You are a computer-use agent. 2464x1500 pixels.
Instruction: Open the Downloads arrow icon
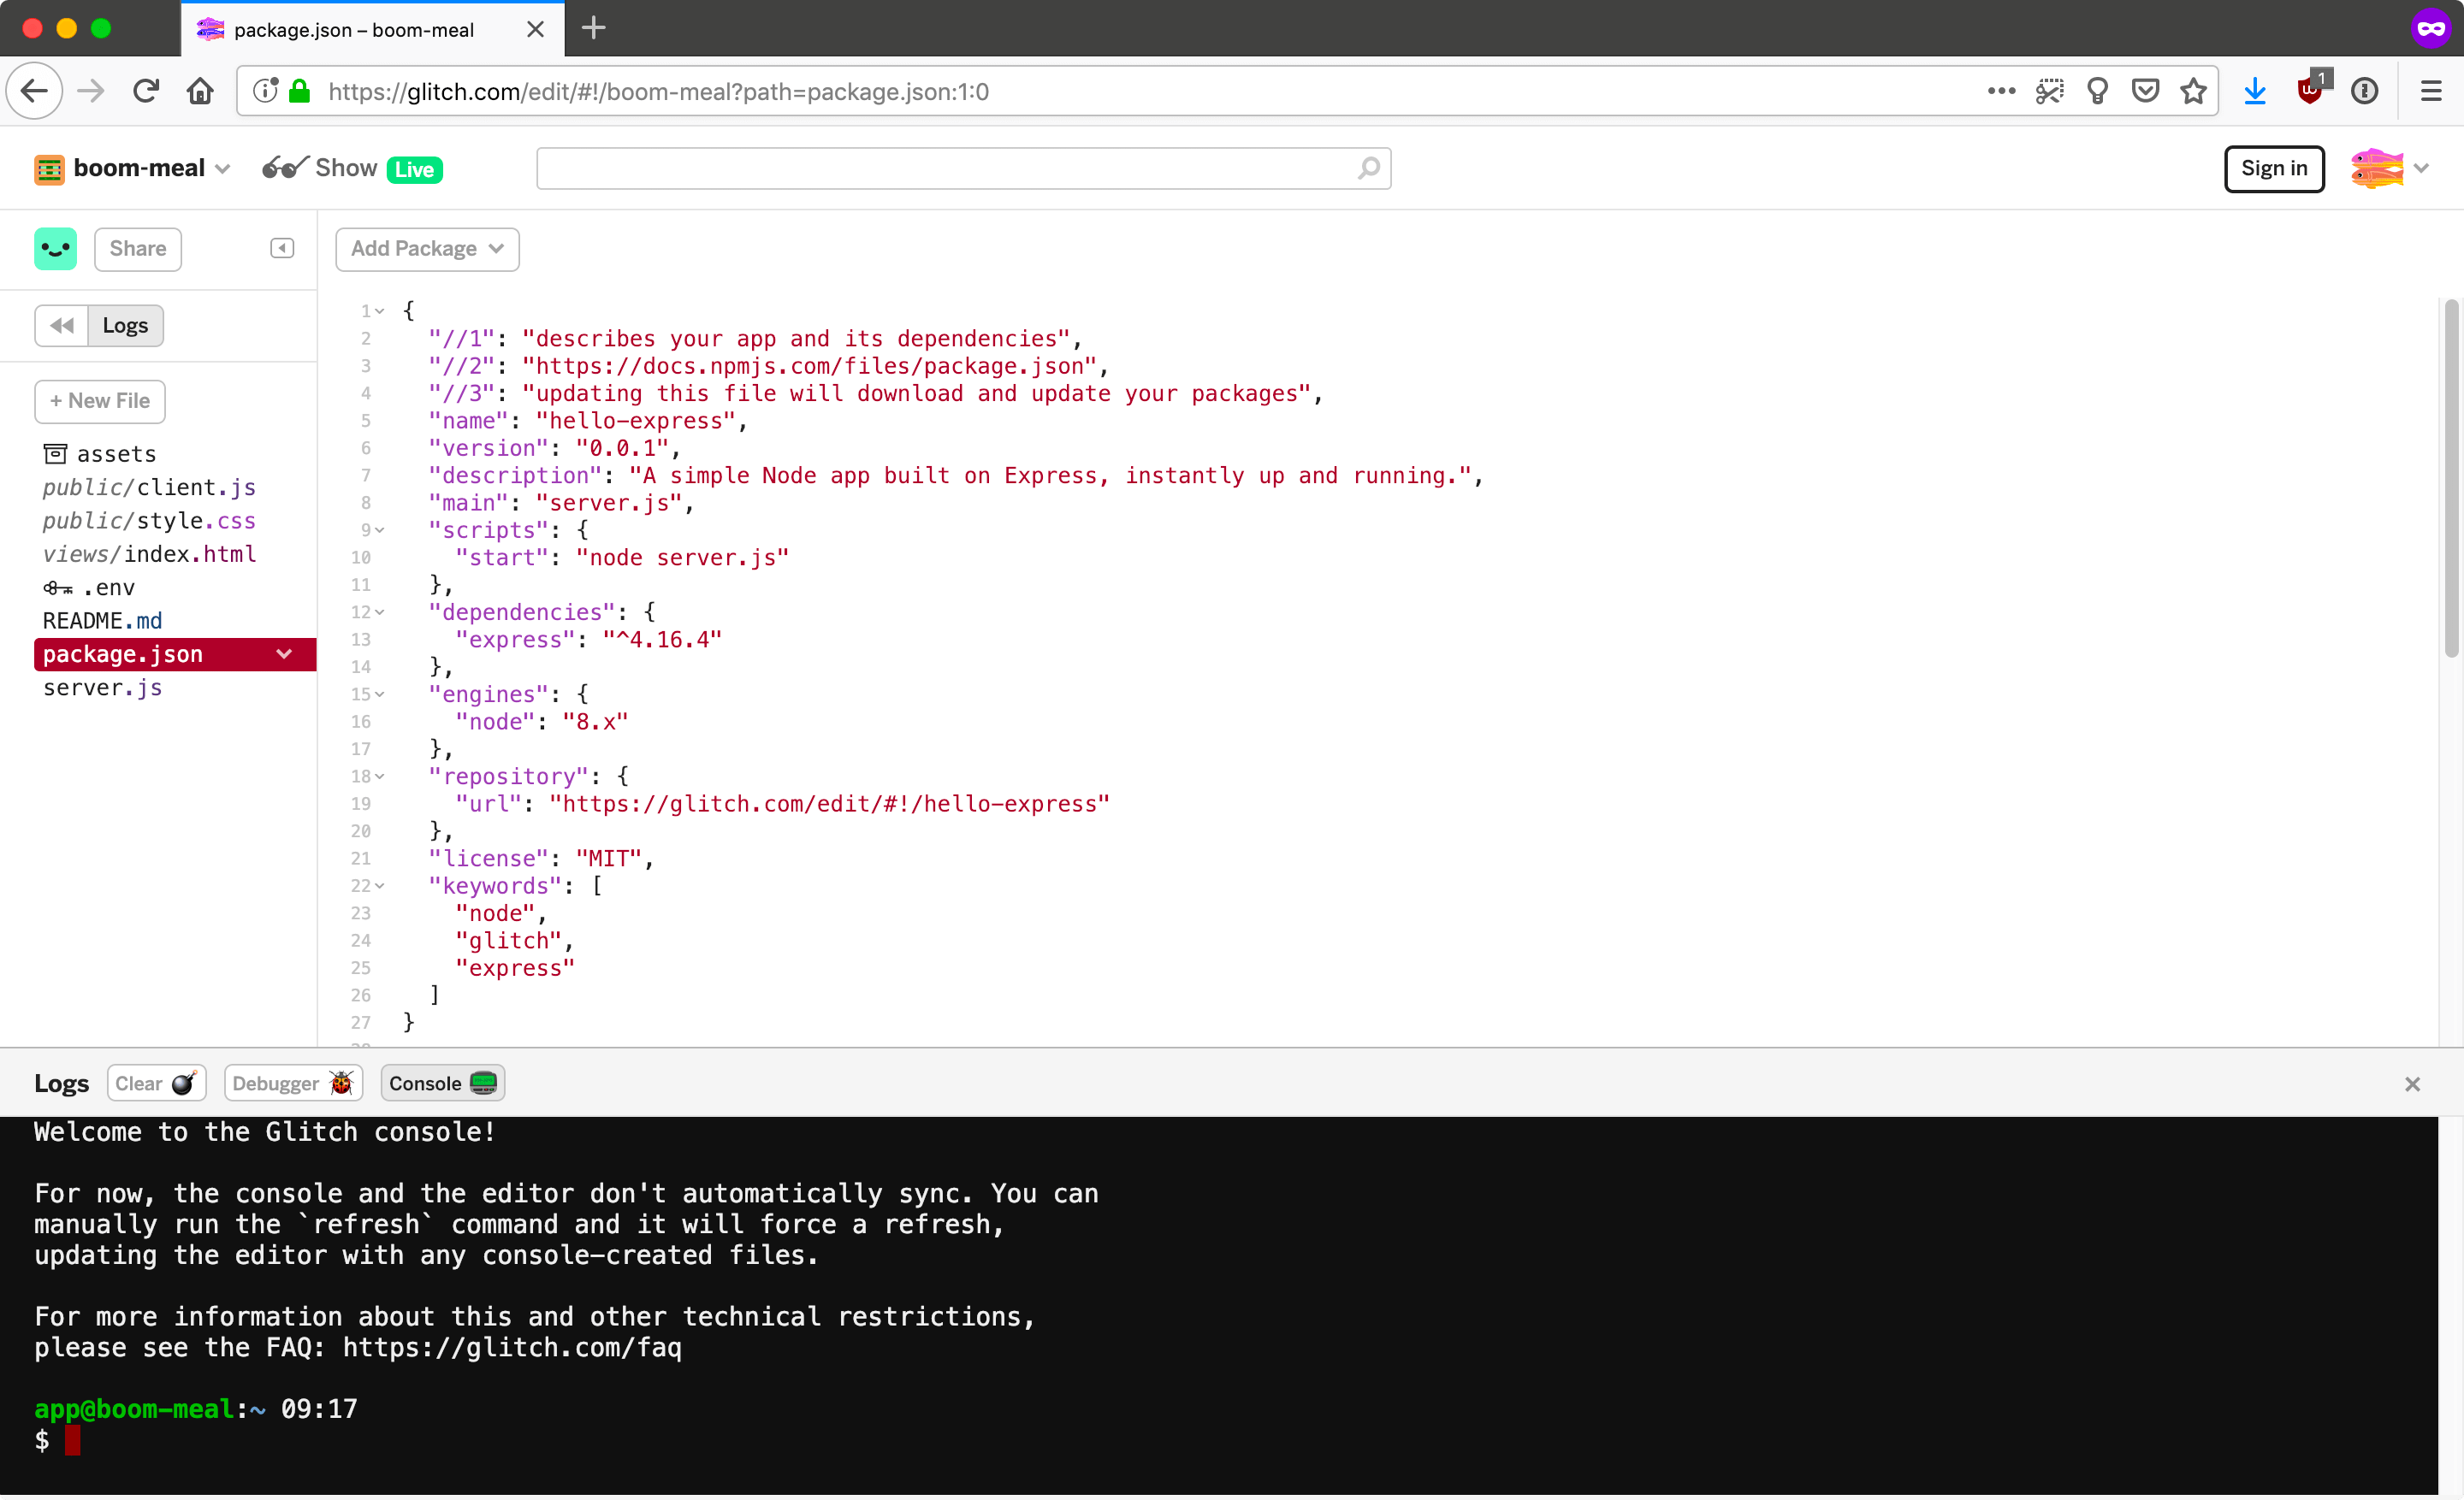click(x=2255, y=92)
